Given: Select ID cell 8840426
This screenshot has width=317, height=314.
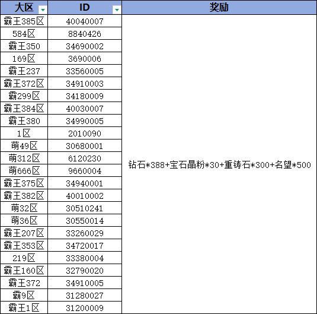Looking at the screenshot, I should [85, 33].
